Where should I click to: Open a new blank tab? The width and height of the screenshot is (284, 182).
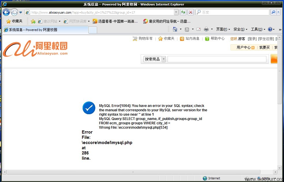(x=93, y=30)
